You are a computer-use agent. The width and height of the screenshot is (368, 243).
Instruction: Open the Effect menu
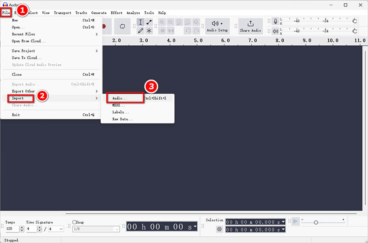pos(116,13)
